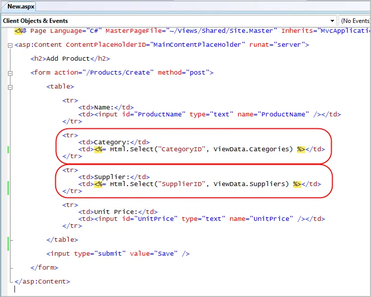The width and height of the screenshot is (371, 297).
Task: Click the opening <table> tag
Action: tap(60, 87)
